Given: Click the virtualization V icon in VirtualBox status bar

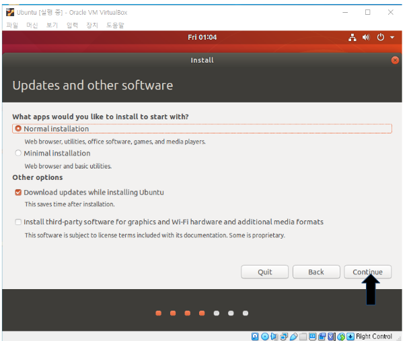Looking at the screenshot, I should (330, 336).
